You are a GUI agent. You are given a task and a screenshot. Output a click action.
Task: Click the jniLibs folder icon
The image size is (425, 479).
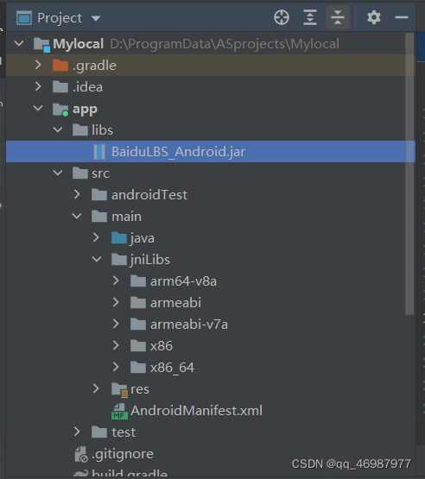[119, 260]
